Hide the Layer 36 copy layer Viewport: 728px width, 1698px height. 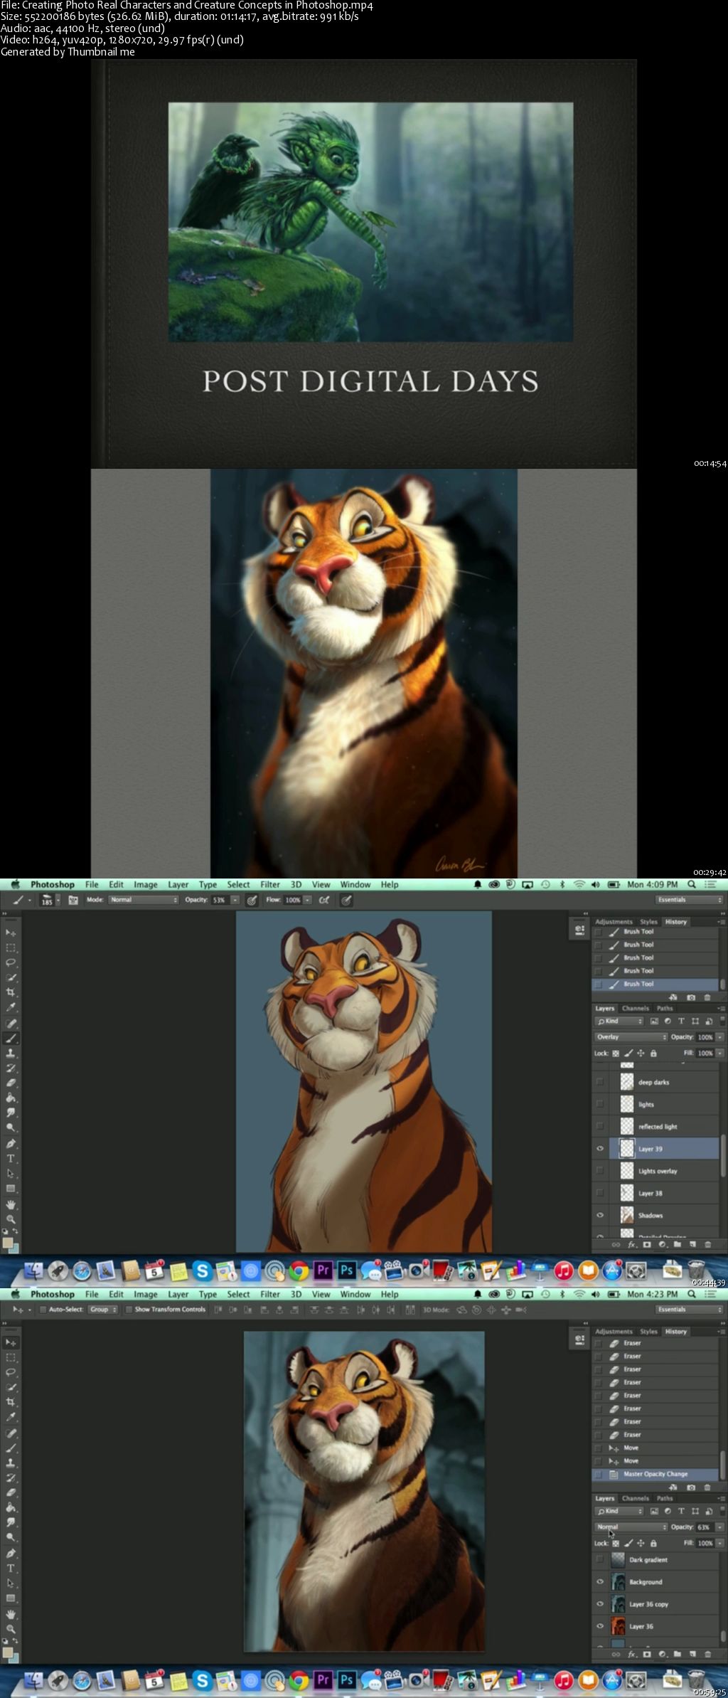tap(600, 1603)
